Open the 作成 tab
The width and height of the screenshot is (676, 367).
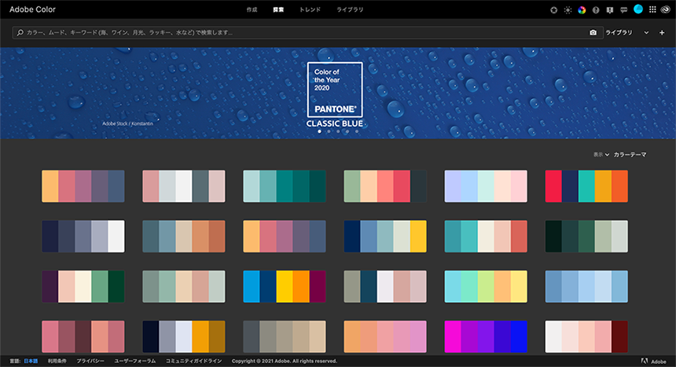pos(252,9)
